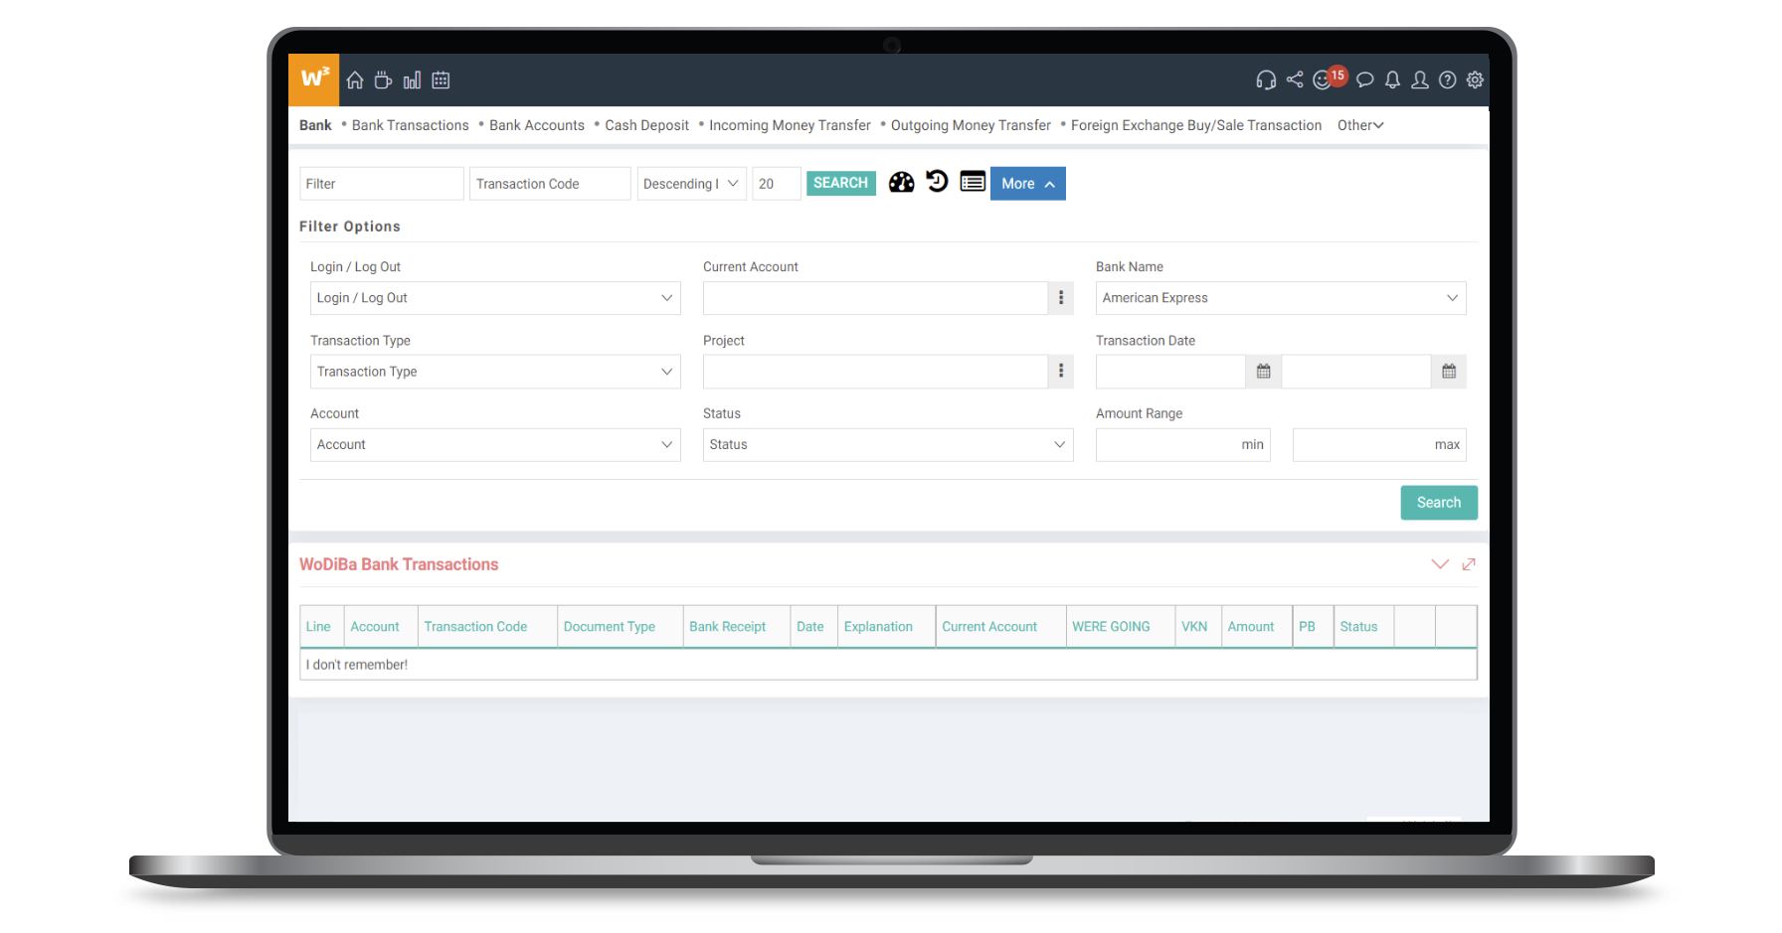Open the user profile icon
1782x933 pixels.
1420,80
